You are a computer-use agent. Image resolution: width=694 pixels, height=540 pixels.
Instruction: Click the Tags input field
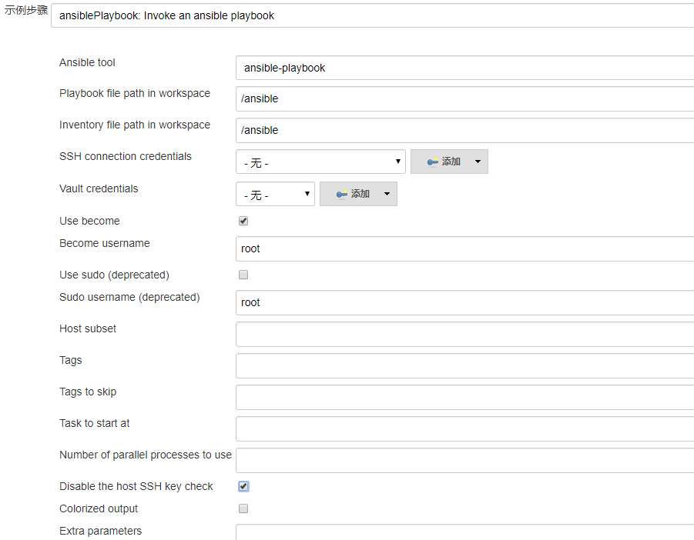pos(464,365)
